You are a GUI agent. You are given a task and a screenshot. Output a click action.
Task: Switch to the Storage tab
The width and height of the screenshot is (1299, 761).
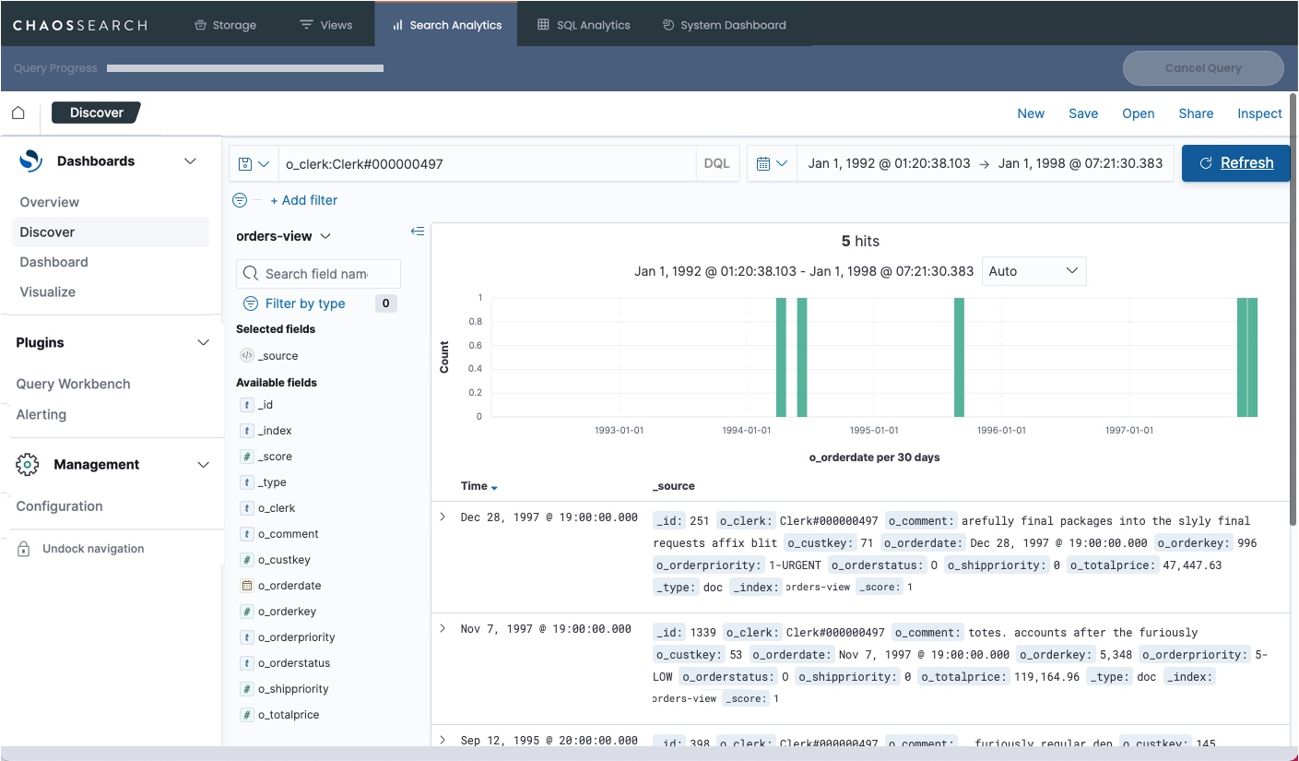pos(225,25)
